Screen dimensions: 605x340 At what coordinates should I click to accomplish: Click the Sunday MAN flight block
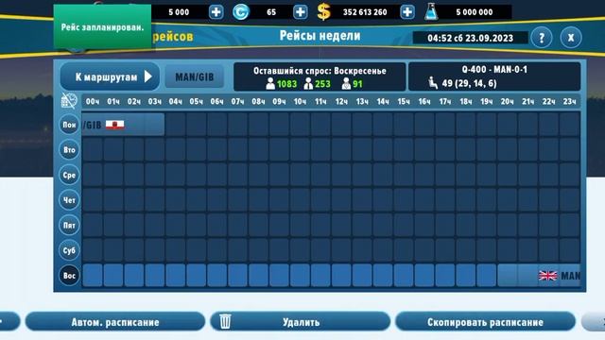point(539,276)
